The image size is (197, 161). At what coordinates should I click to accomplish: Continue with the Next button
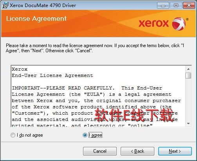[x=175, y=151]
